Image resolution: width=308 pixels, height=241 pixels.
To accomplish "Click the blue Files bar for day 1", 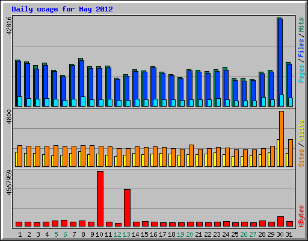I will click(x=19, y=79).
